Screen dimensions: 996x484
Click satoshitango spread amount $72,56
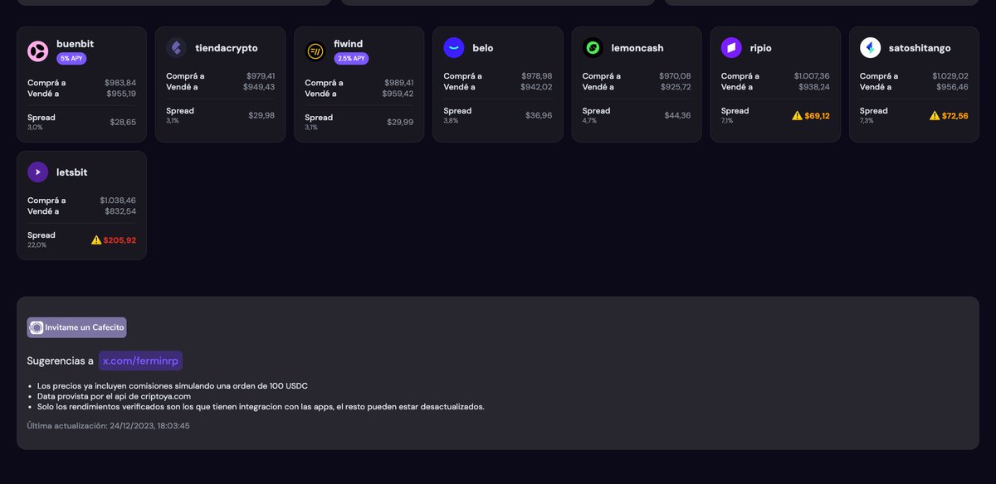pos(955,116)
